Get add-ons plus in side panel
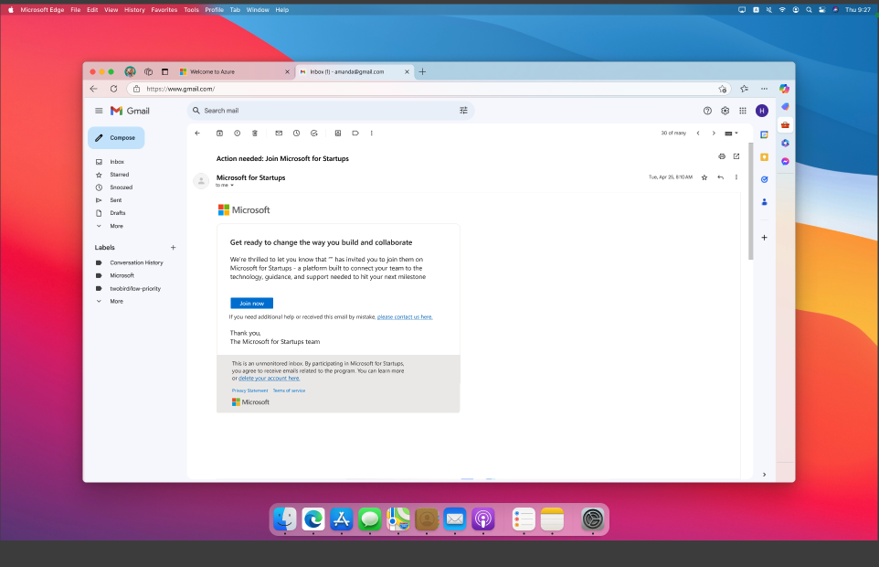 [764, 238]
